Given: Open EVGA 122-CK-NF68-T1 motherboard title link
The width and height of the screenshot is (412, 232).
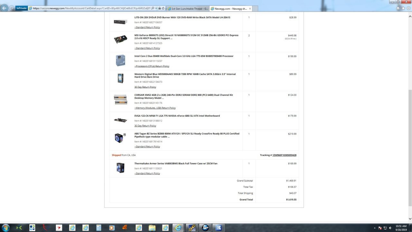Looking at the screenshot, I should tap(177, 116).
